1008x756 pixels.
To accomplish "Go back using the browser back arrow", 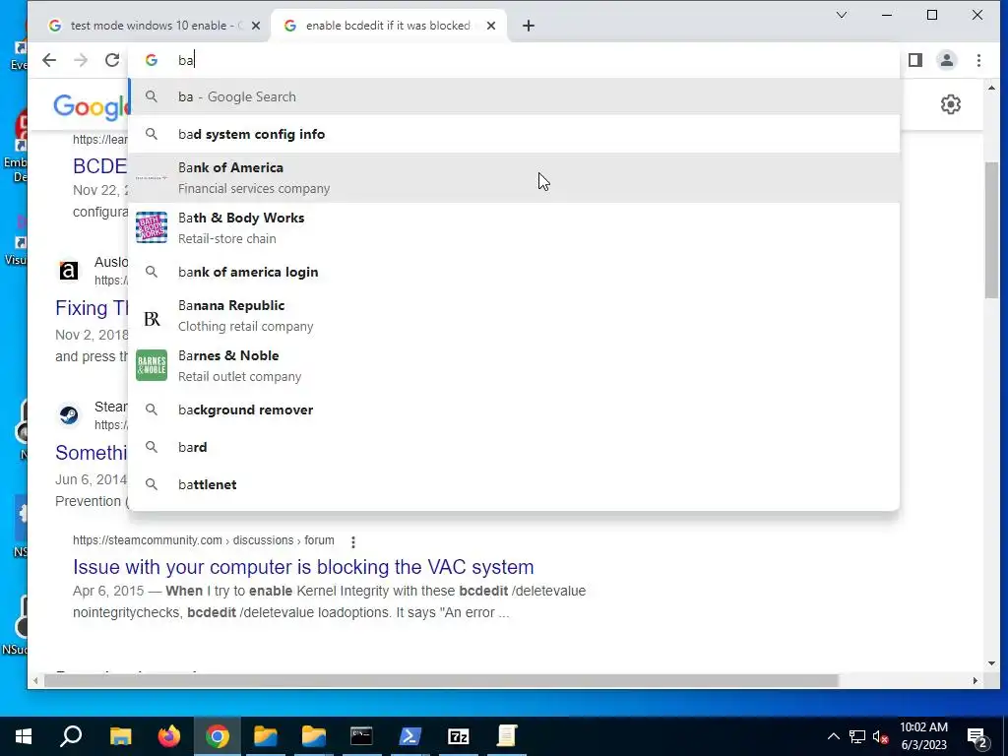I will coord(49,60).
